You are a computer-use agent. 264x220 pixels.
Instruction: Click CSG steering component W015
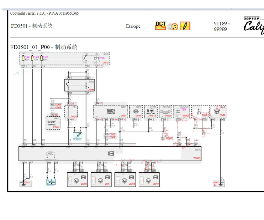coord(151,112)
